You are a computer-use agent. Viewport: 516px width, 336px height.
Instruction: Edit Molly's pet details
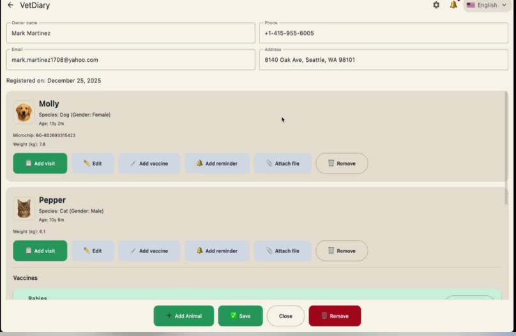(x=93, y=163)
